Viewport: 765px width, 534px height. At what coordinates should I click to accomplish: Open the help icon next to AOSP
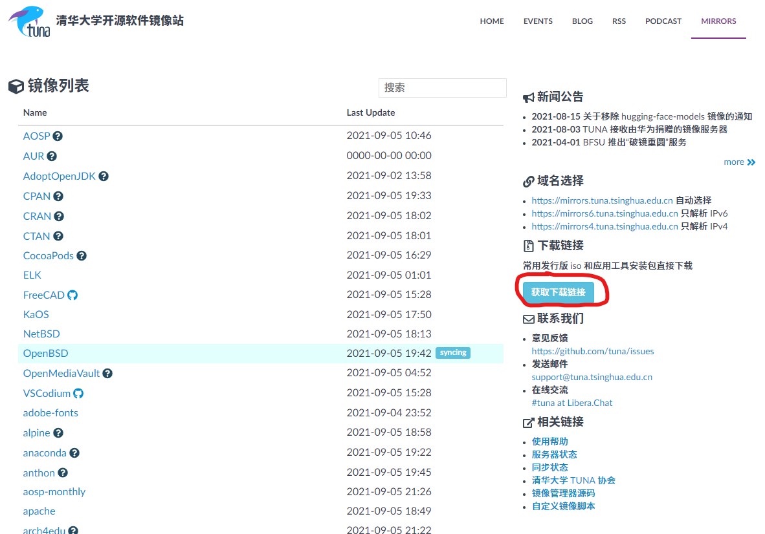coord(58,136)
